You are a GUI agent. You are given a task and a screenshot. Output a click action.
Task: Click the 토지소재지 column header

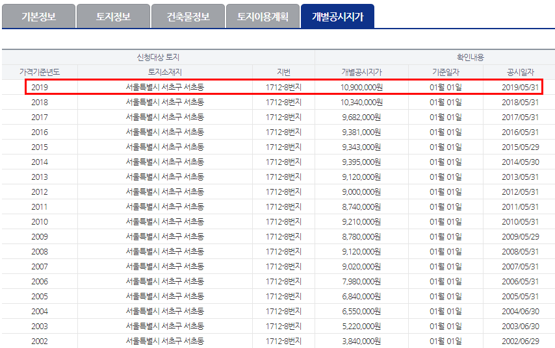tap(165, 72)
